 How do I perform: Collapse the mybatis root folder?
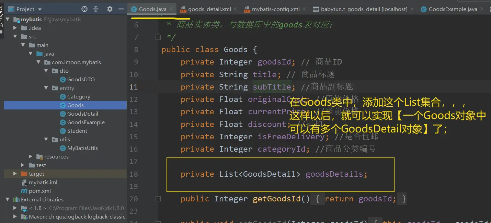tap(8, 20)
